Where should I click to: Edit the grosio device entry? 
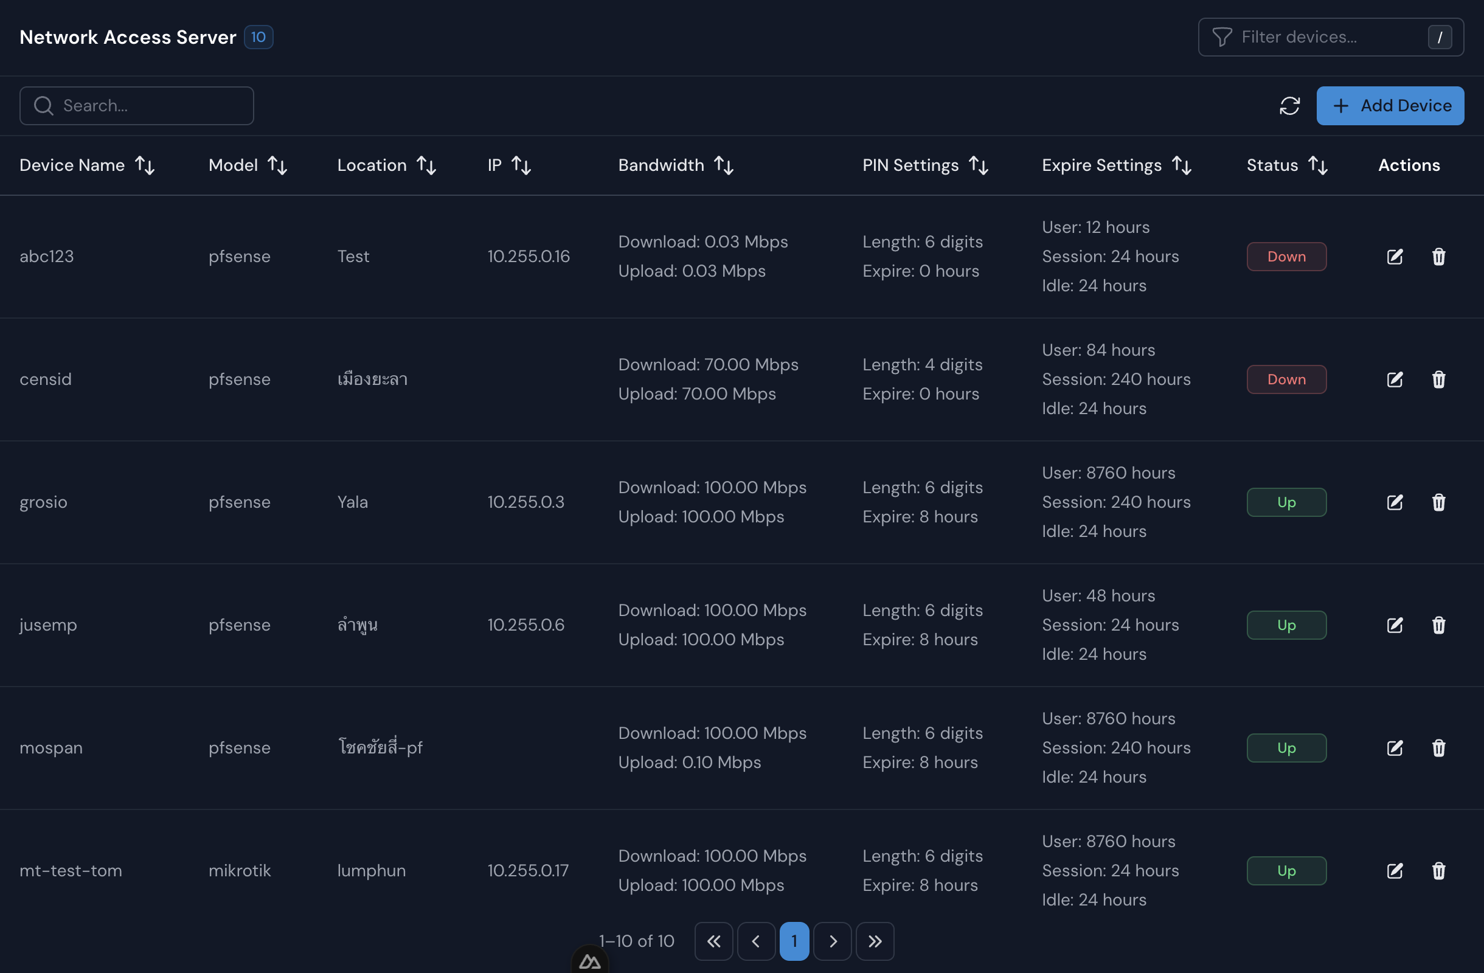click(1394, 502)
